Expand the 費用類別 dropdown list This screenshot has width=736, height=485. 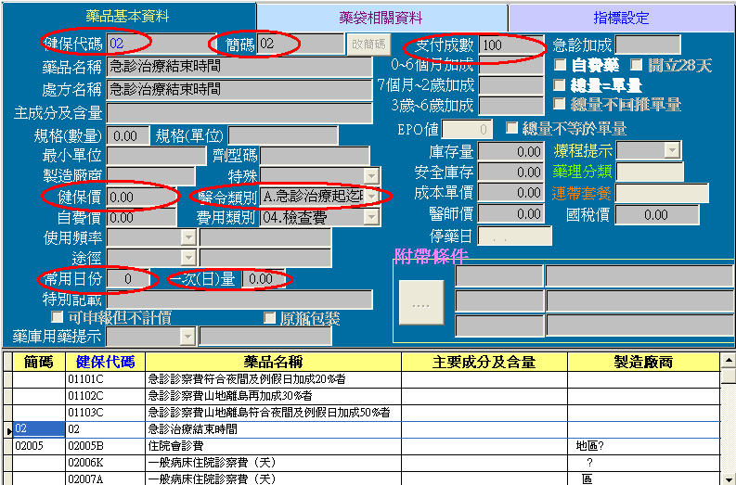371,216
